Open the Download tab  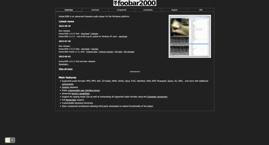point(95,10)
